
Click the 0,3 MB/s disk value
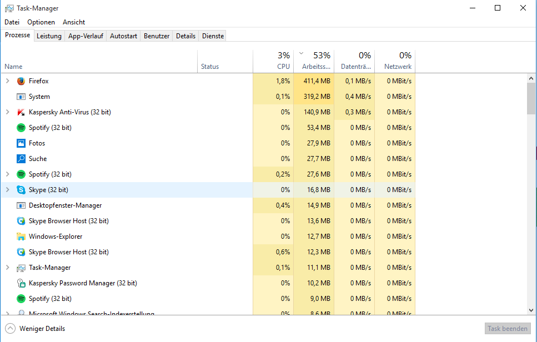point(358,112)
